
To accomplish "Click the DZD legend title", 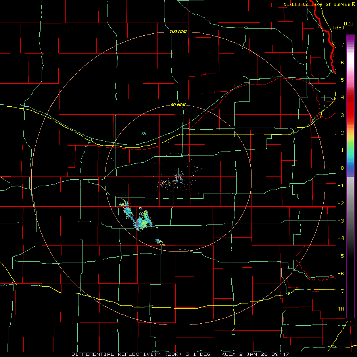I will (x=349, y=24).
